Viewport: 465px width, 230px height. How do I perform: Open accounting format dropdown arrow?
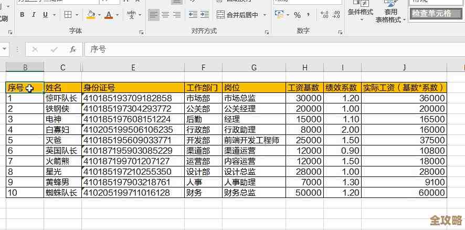(x=288, y=15)
